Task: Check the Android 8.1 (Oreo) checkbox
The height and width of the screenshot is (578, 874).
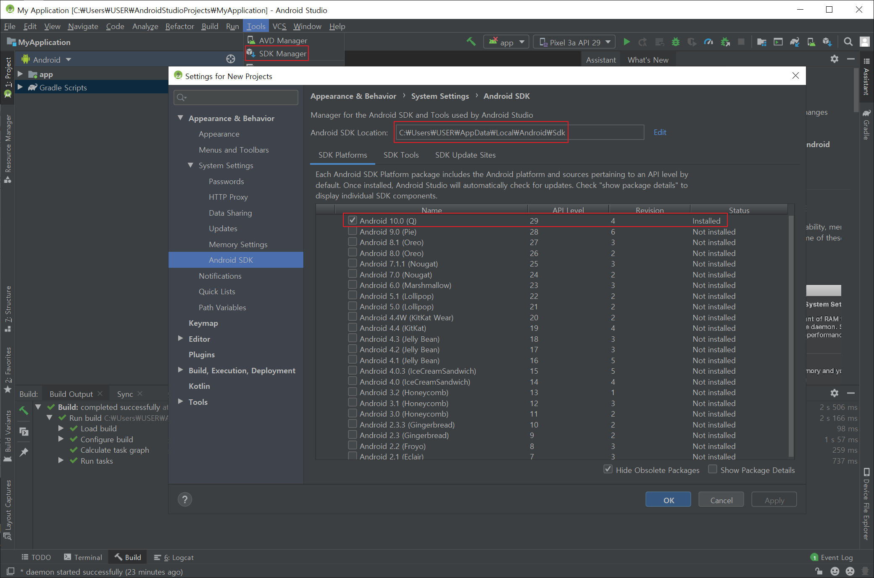Action: 352,242
